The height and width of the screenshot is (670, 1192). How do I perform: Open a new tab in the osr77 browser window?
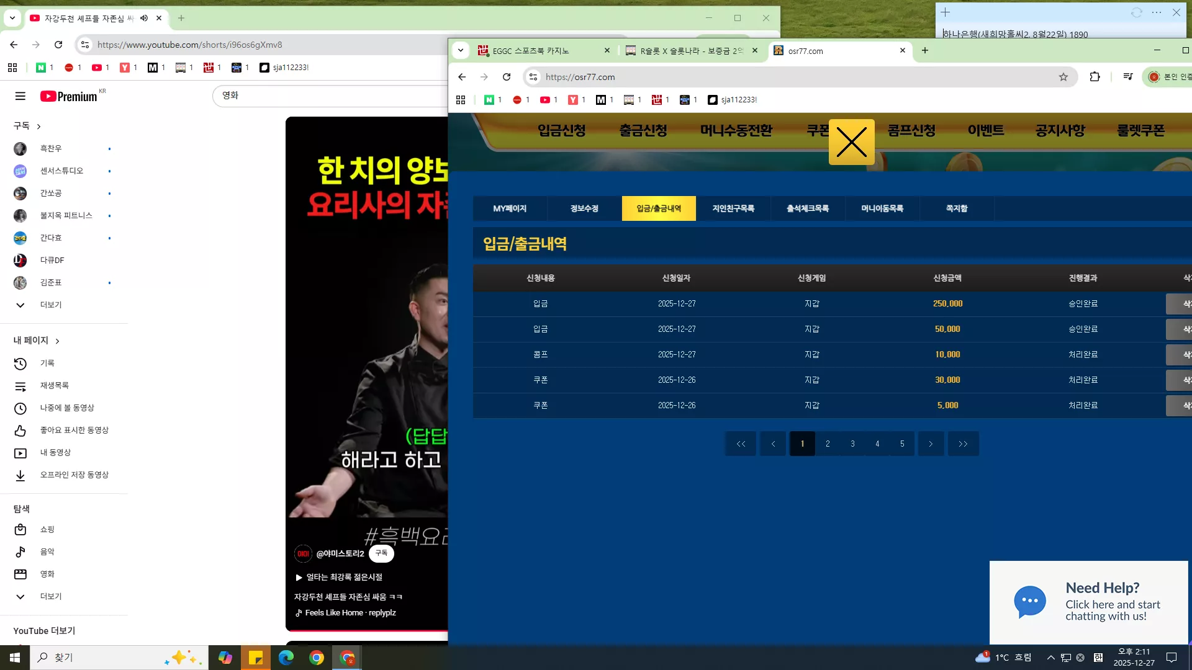pyautogui.click(x=925, y=51)
